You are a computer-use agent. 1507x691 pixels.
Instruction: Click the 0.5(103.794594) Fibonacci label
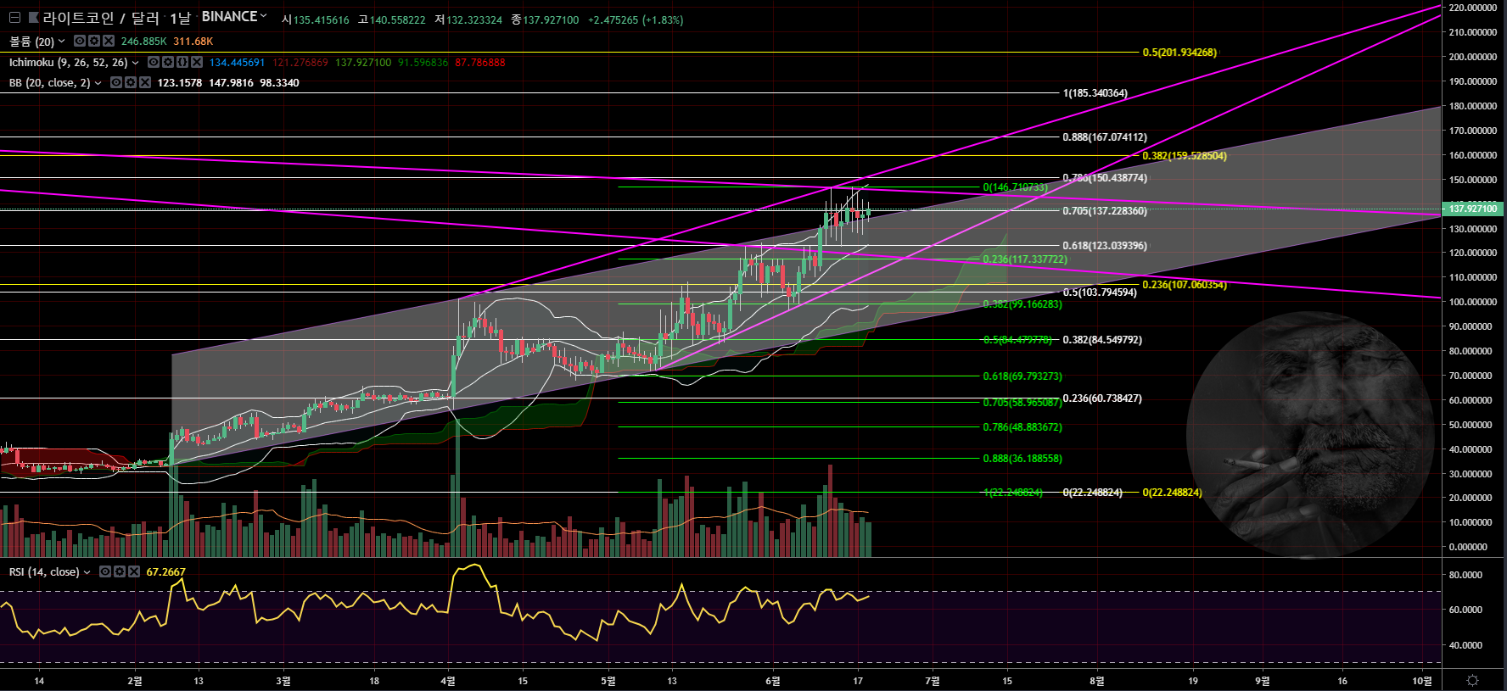coord(1100,293)
